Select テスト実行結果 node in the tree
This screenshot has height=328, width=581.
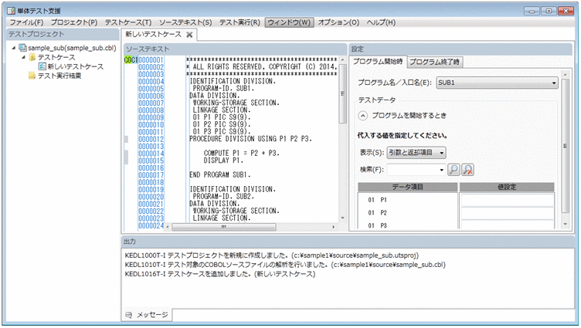tap(59, 76)
